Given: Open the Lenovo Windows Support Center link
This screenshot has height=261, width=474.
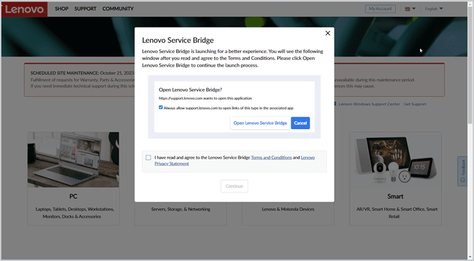Looking at the screenshot, I should click(x=369, y=104).
